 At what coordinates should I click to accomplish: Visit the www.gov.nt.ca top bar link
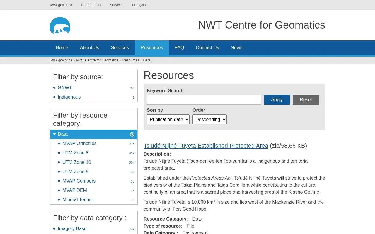click(61, 5)
